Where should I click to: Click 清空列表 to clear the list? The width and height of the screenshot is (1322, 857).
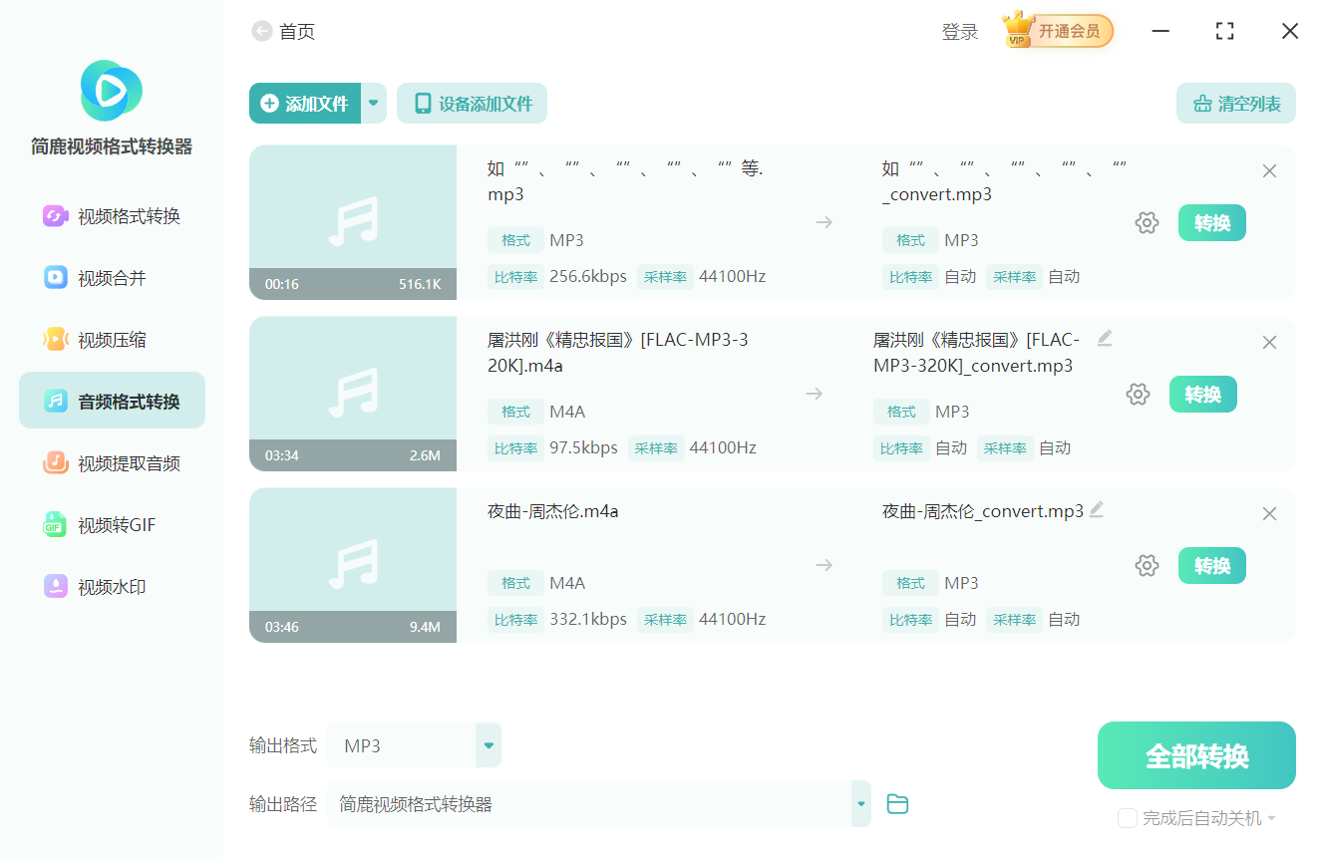1236,104
